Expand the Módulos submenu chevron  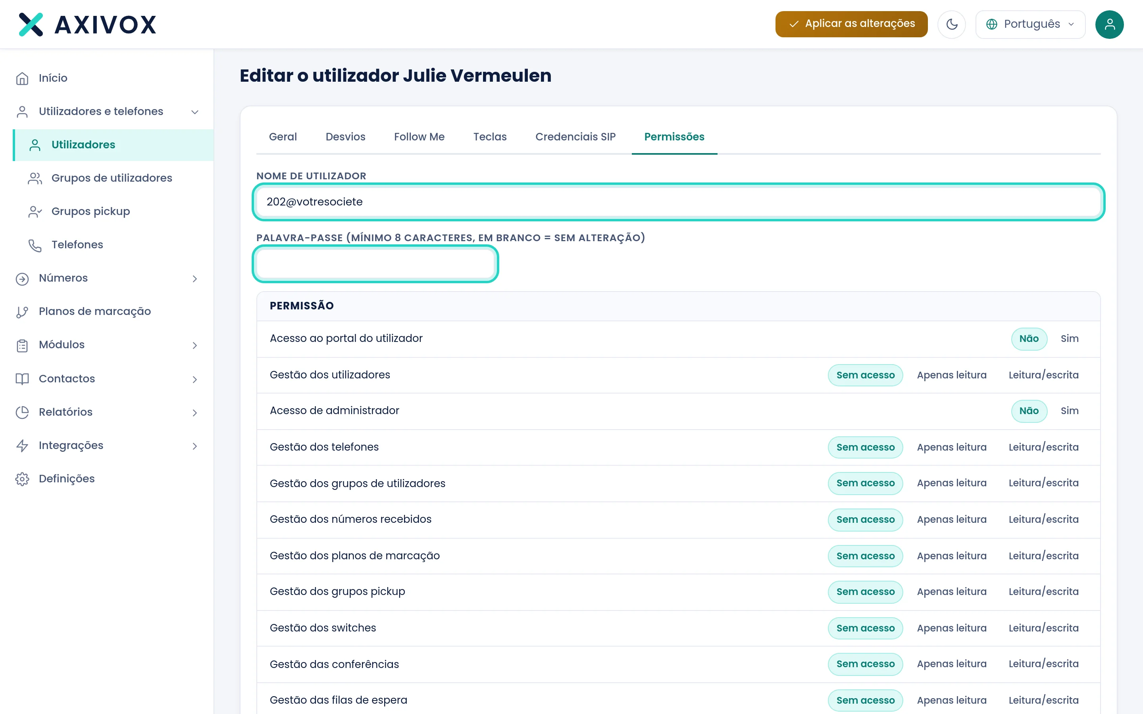coord(194,345)
